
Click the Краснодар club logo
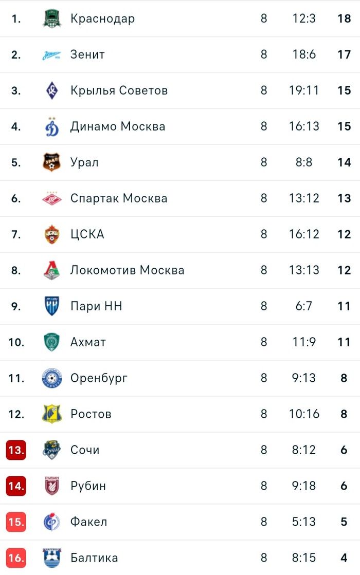pos(51,18)
